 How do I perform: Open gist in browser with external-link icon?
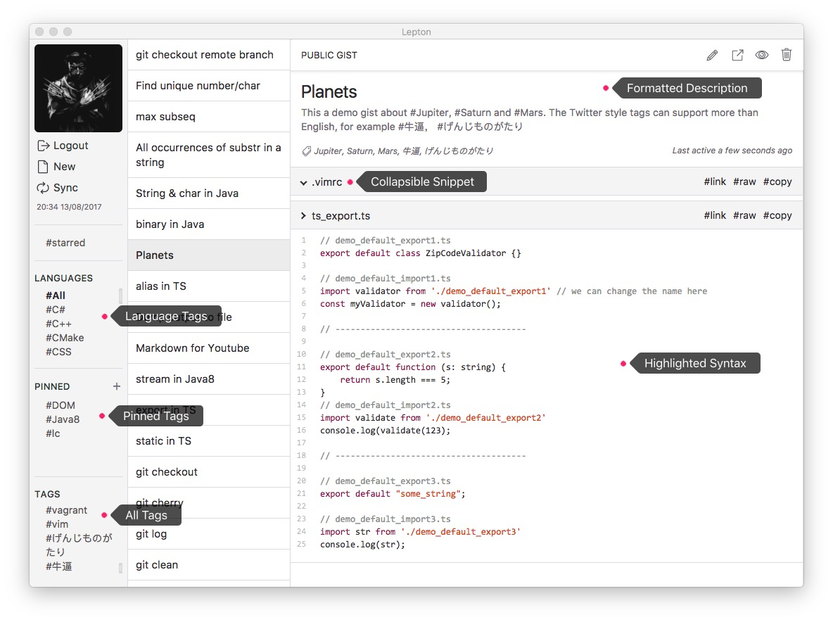pyautogui.click(x=737, y=56)
